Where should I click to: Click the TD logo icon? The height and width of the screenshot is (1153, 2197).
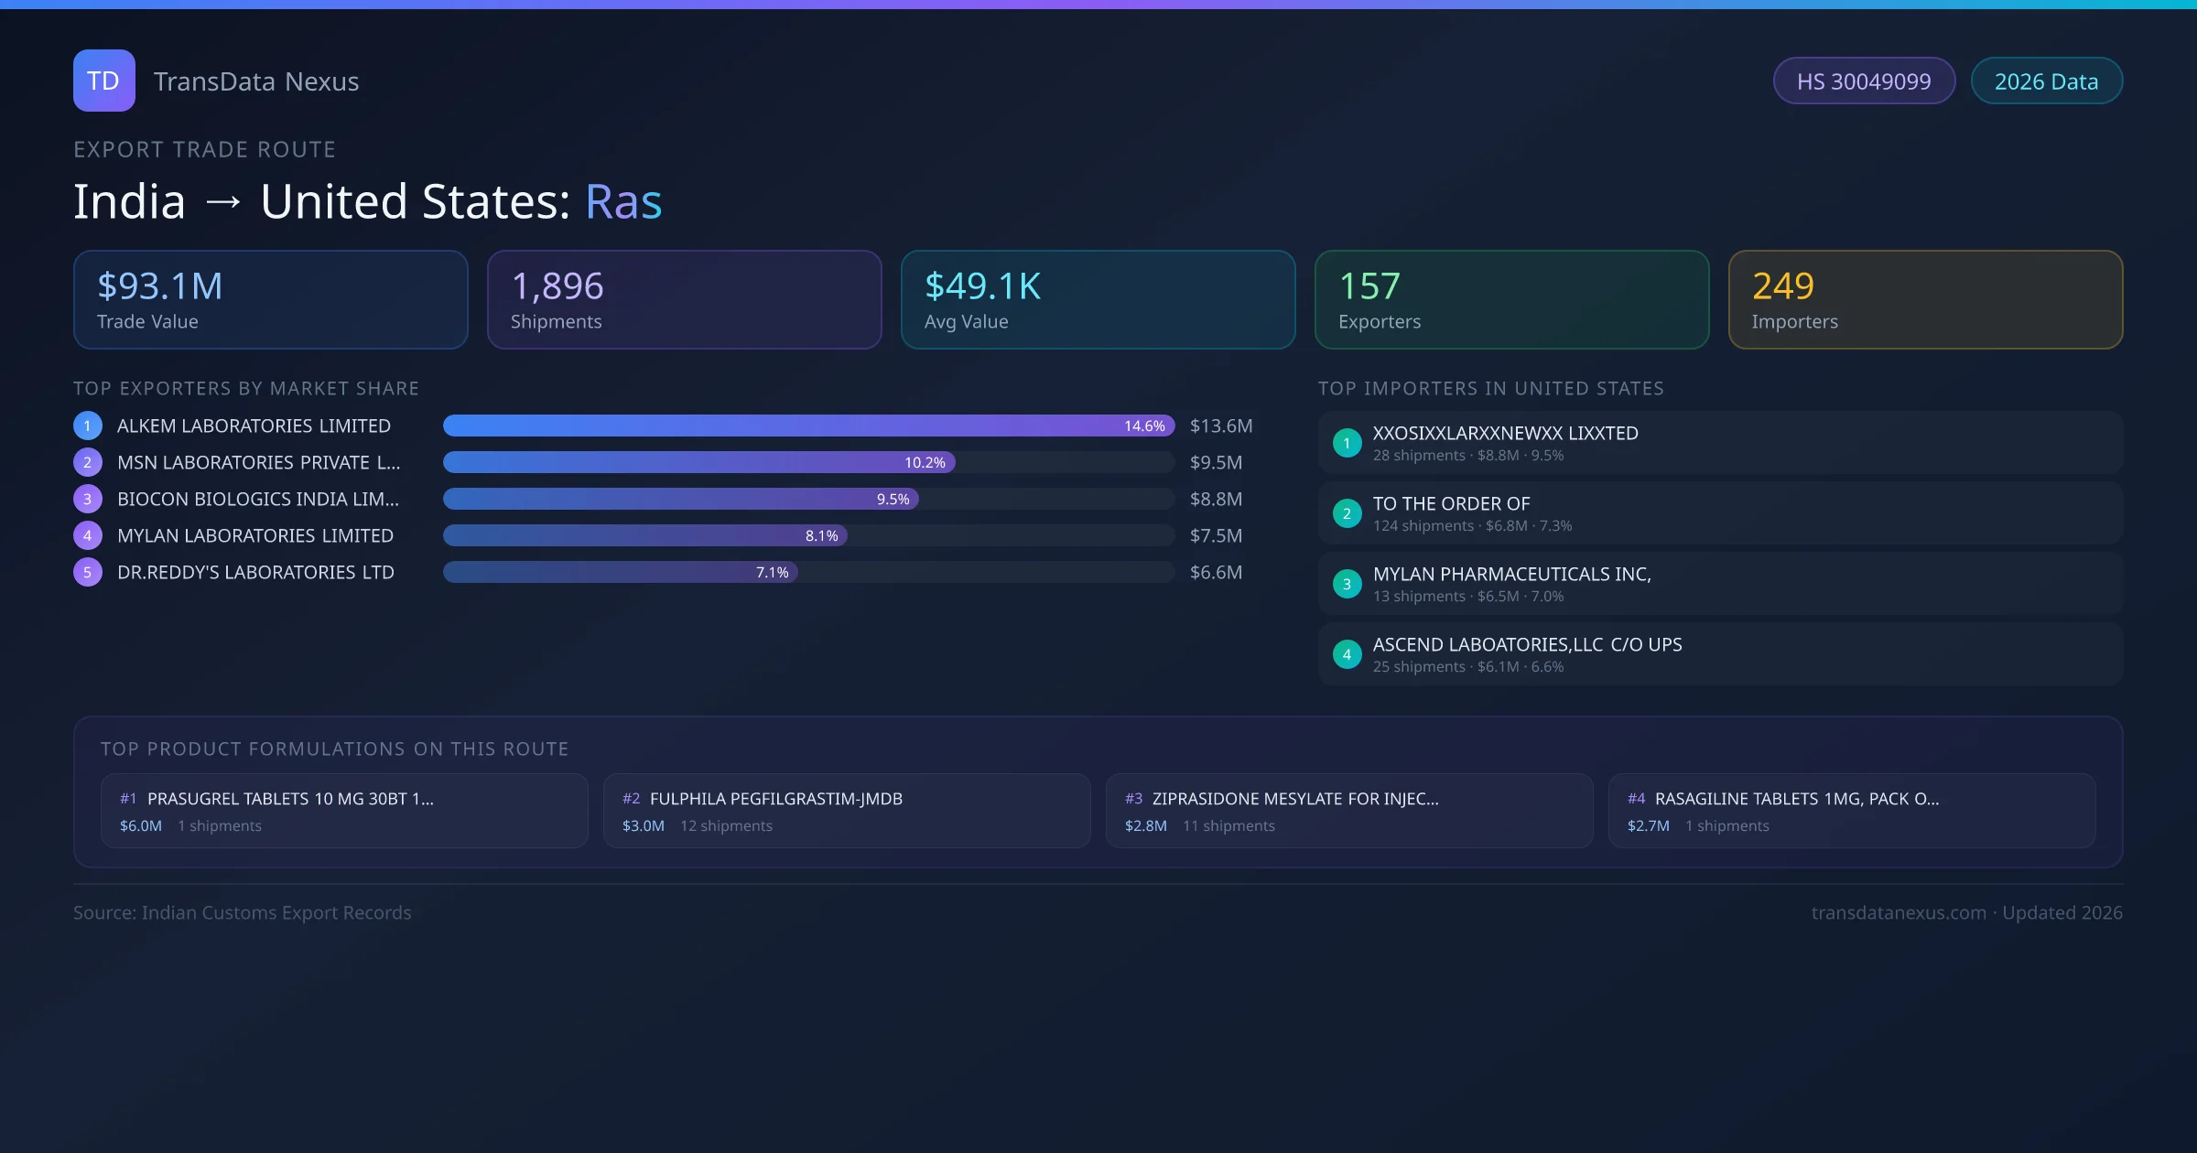[x=103, y=81]
